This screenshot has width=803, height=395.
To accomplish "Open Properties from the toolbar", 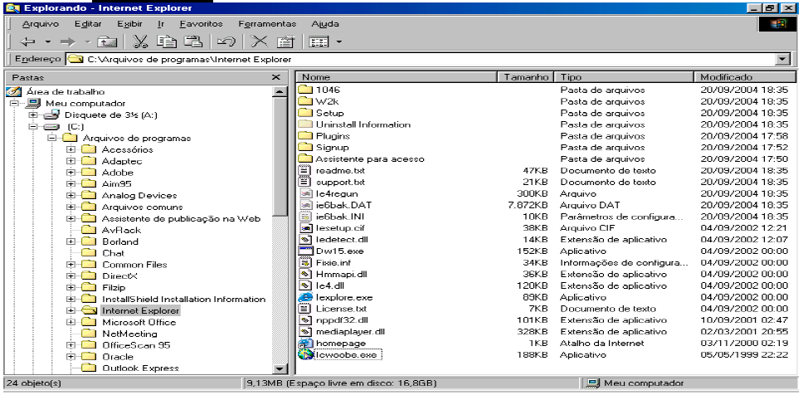I will [x=285, y=42].
